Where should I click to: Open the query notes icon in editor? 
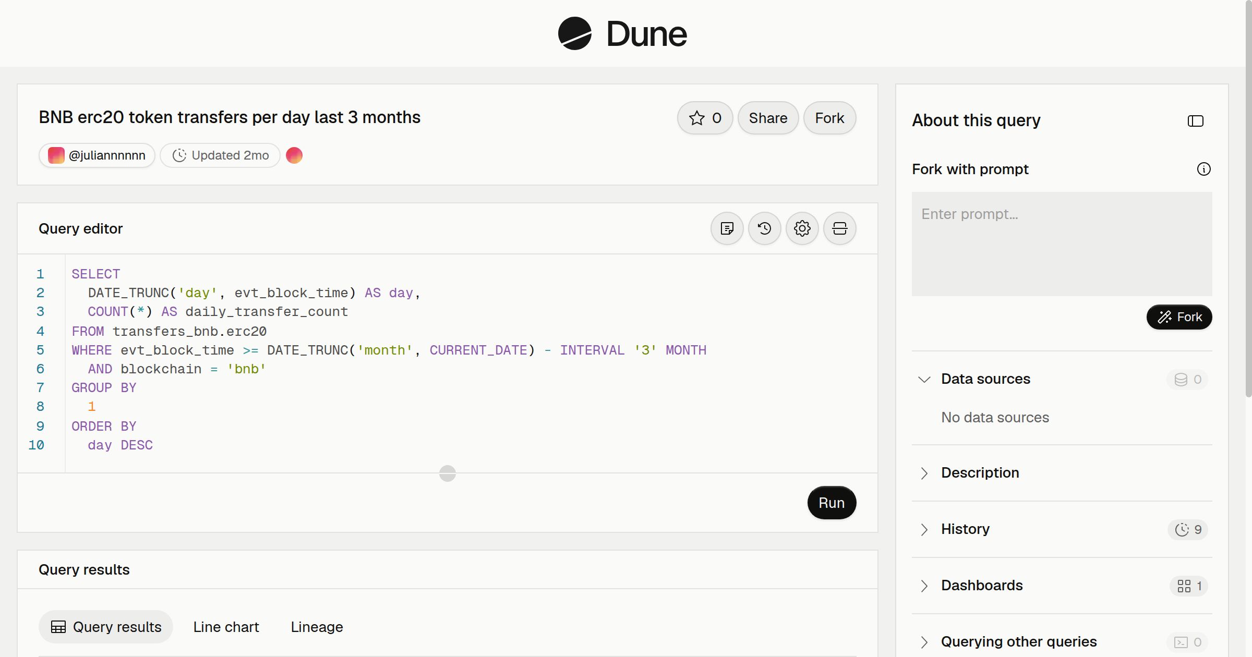(727, 228)
